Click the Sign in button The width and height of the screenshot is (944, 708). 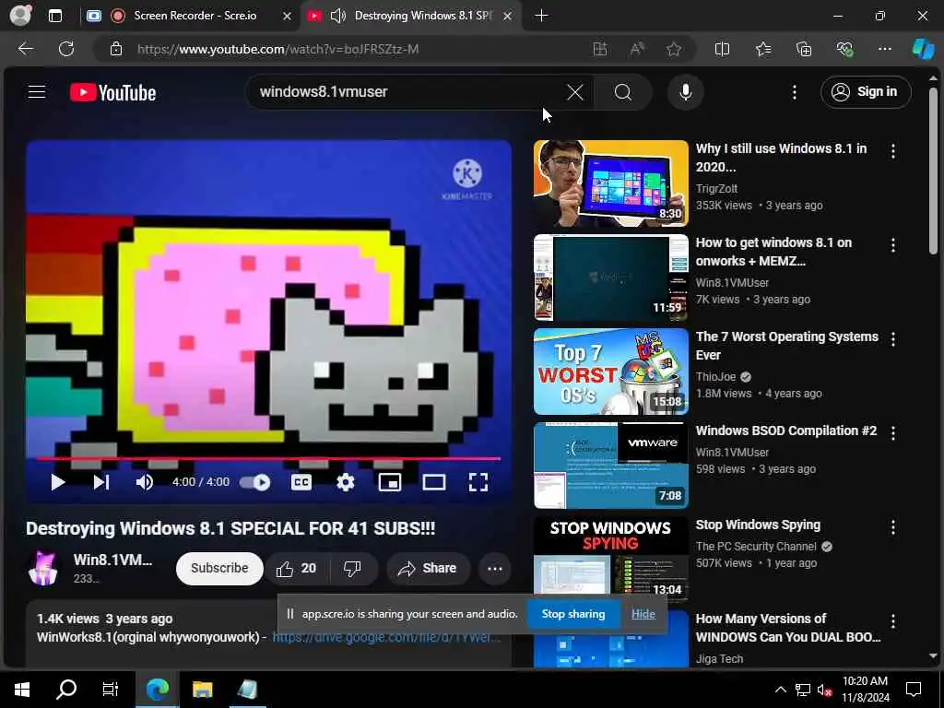click(x=865, y=92)
